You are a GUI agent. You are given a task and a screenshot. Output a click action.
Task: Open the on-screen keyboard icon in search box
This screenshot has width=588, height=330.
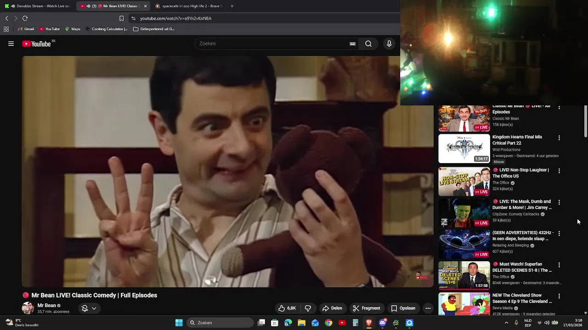(x=352, y=44)
